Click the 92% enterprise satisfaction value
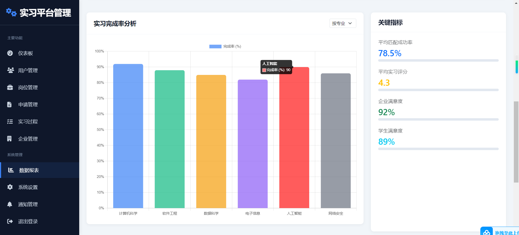 point(387,112)
